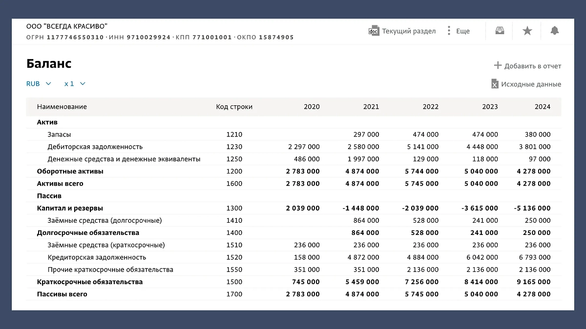Click the Кредиторская задолженность row label
586x329 pixels.
click(97, 257)
